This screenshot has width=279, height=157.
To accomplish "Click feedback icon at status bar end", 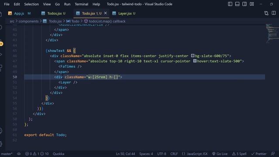I will tap(273, 154).
